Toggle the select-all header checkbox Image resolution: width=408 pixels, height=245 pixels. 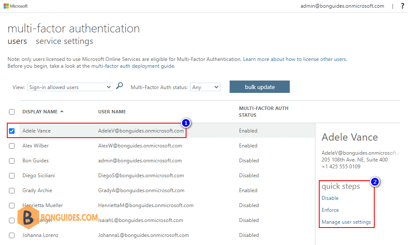pyautogui.click(x=12, y=112)
